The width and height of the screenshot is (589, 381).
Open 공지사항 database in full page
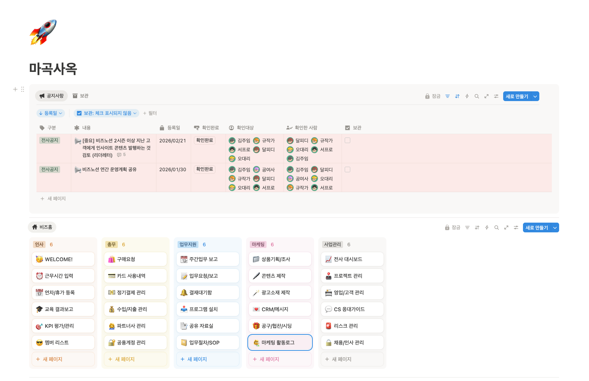pos(486,96)
